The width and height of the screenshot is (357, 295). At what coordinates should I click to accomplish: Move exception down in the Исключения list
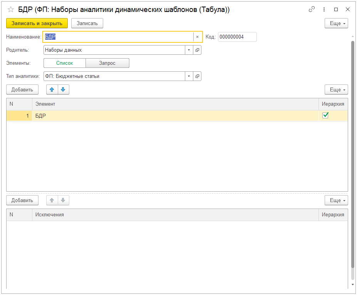point(63,200)
